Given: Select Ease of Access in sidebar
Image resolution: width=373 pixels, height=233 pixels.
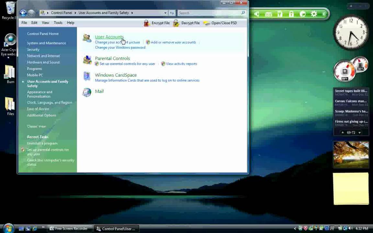Looking at the screenshot, I should pos(38,109).
